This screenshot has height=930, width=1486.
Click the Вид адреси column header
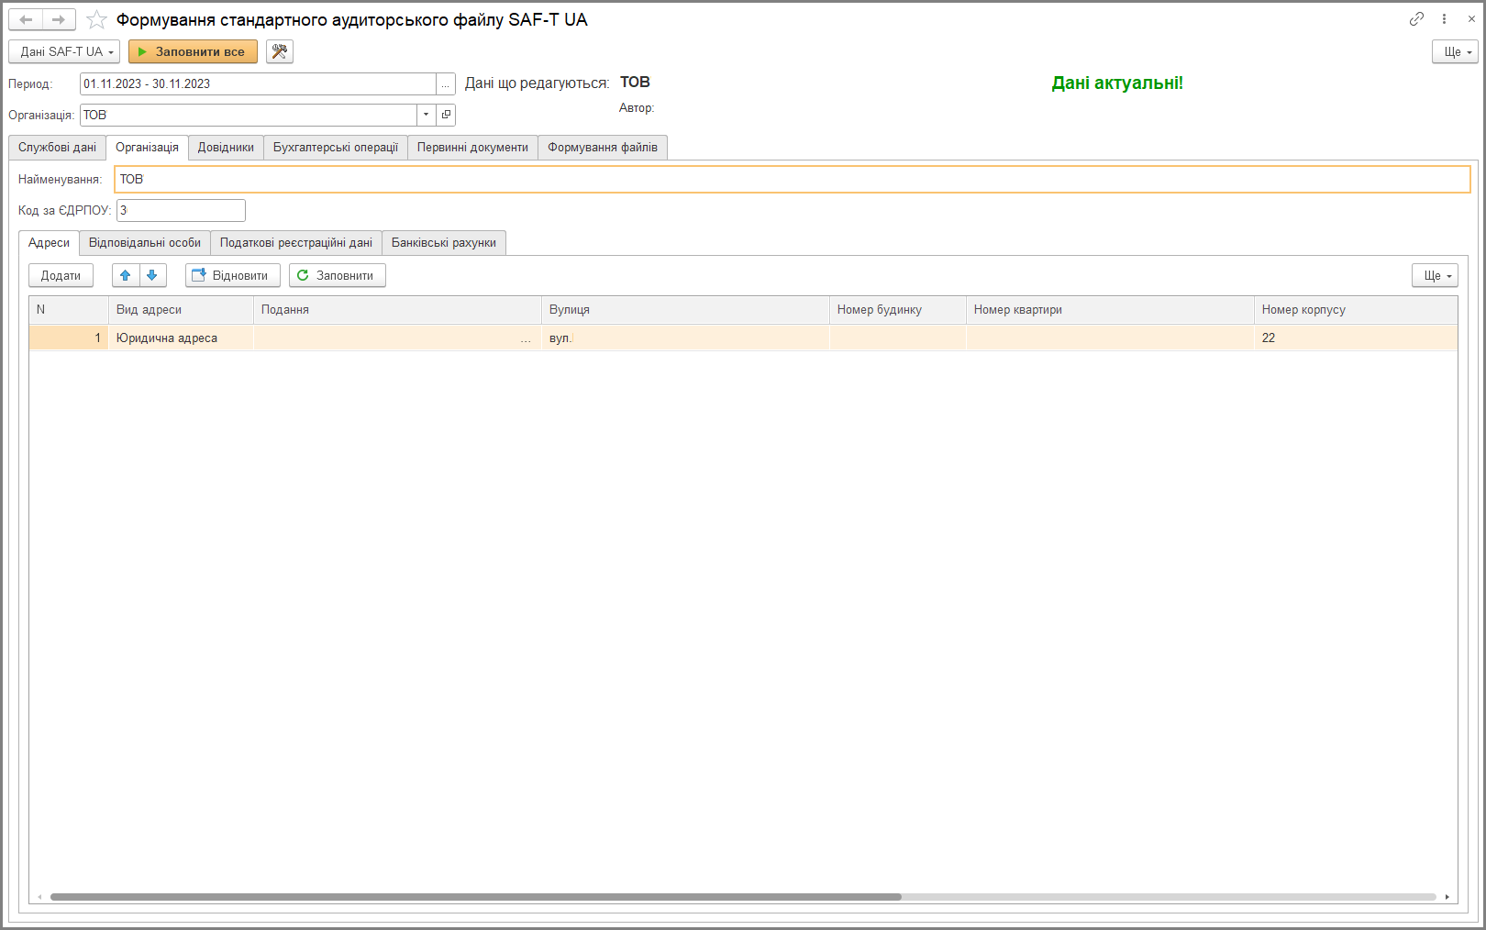tap(182, 310)
